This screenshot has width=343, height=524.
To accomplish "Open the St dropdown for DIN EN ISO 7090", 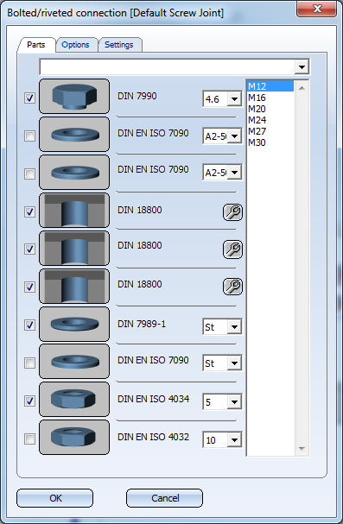I will pyautogui.click(x=234, y=363).
